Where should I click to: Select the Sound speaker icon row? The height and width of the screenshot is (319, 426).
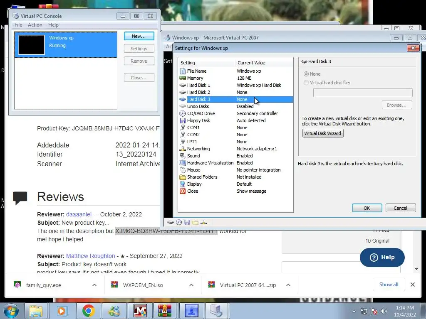click(236, 156)
